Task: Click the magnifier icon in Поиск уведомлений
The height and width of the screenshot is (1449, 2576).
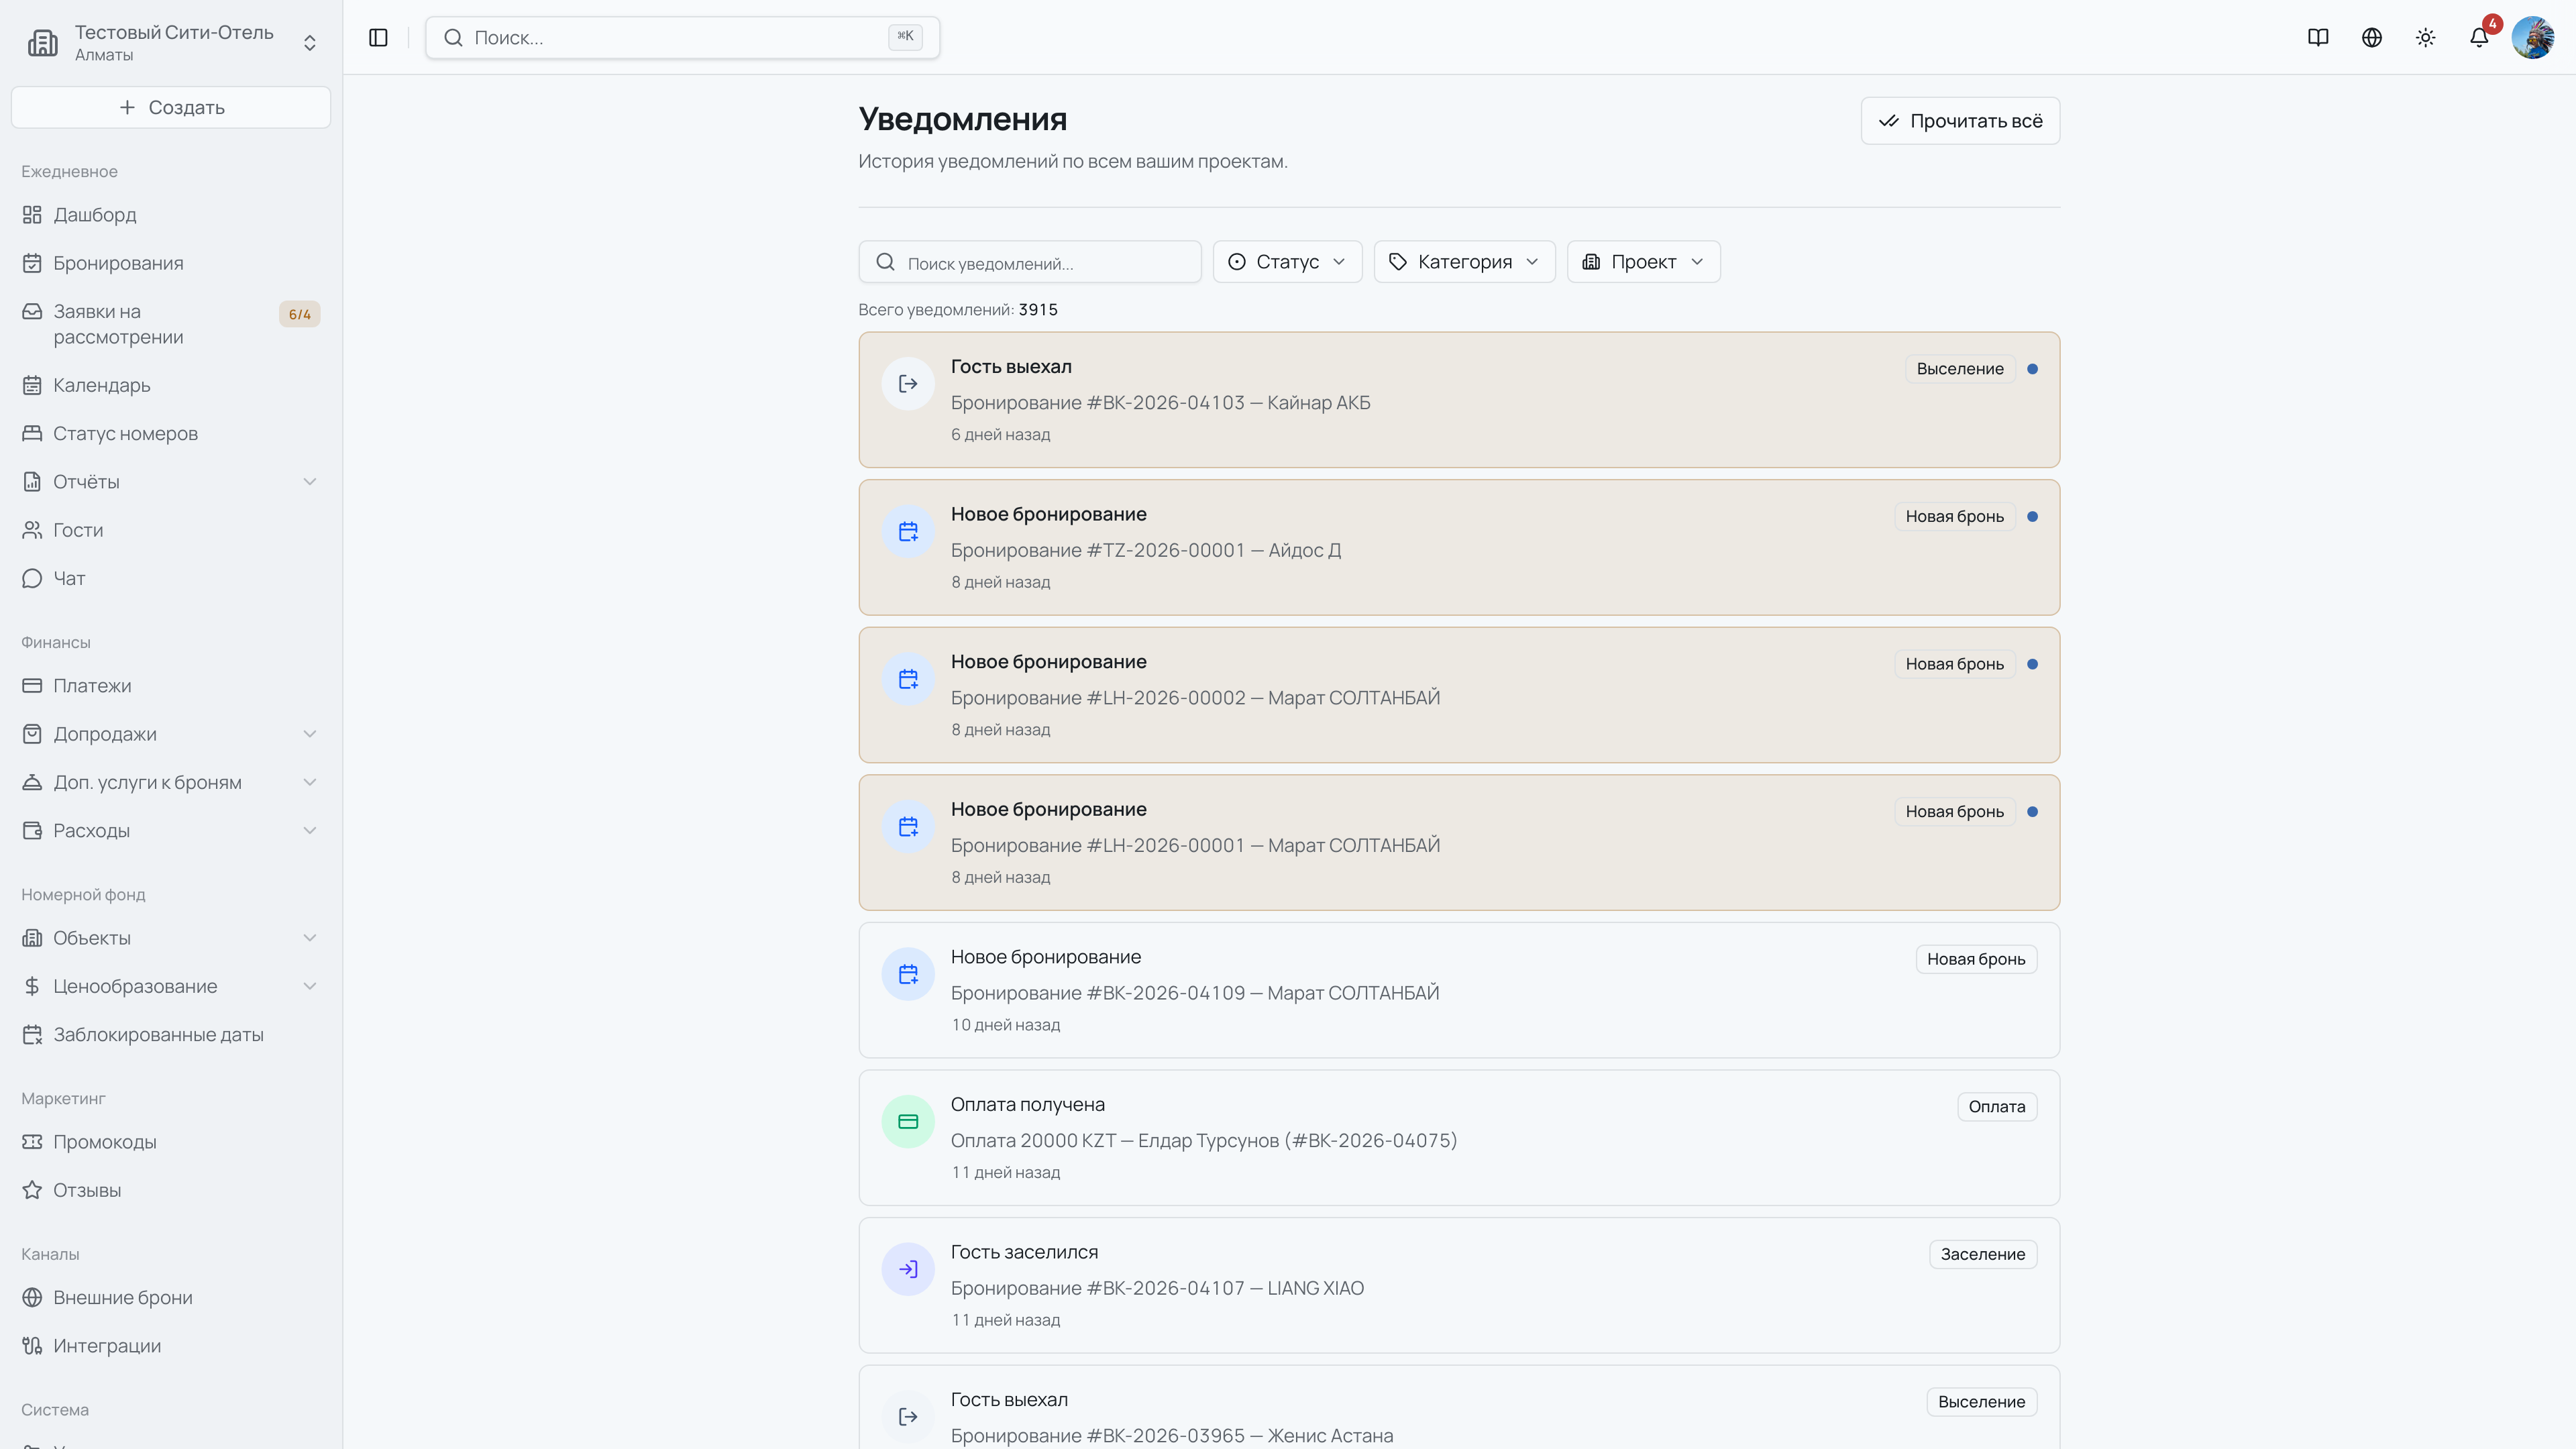Action: pyautogui.click(x=885, y=262)
